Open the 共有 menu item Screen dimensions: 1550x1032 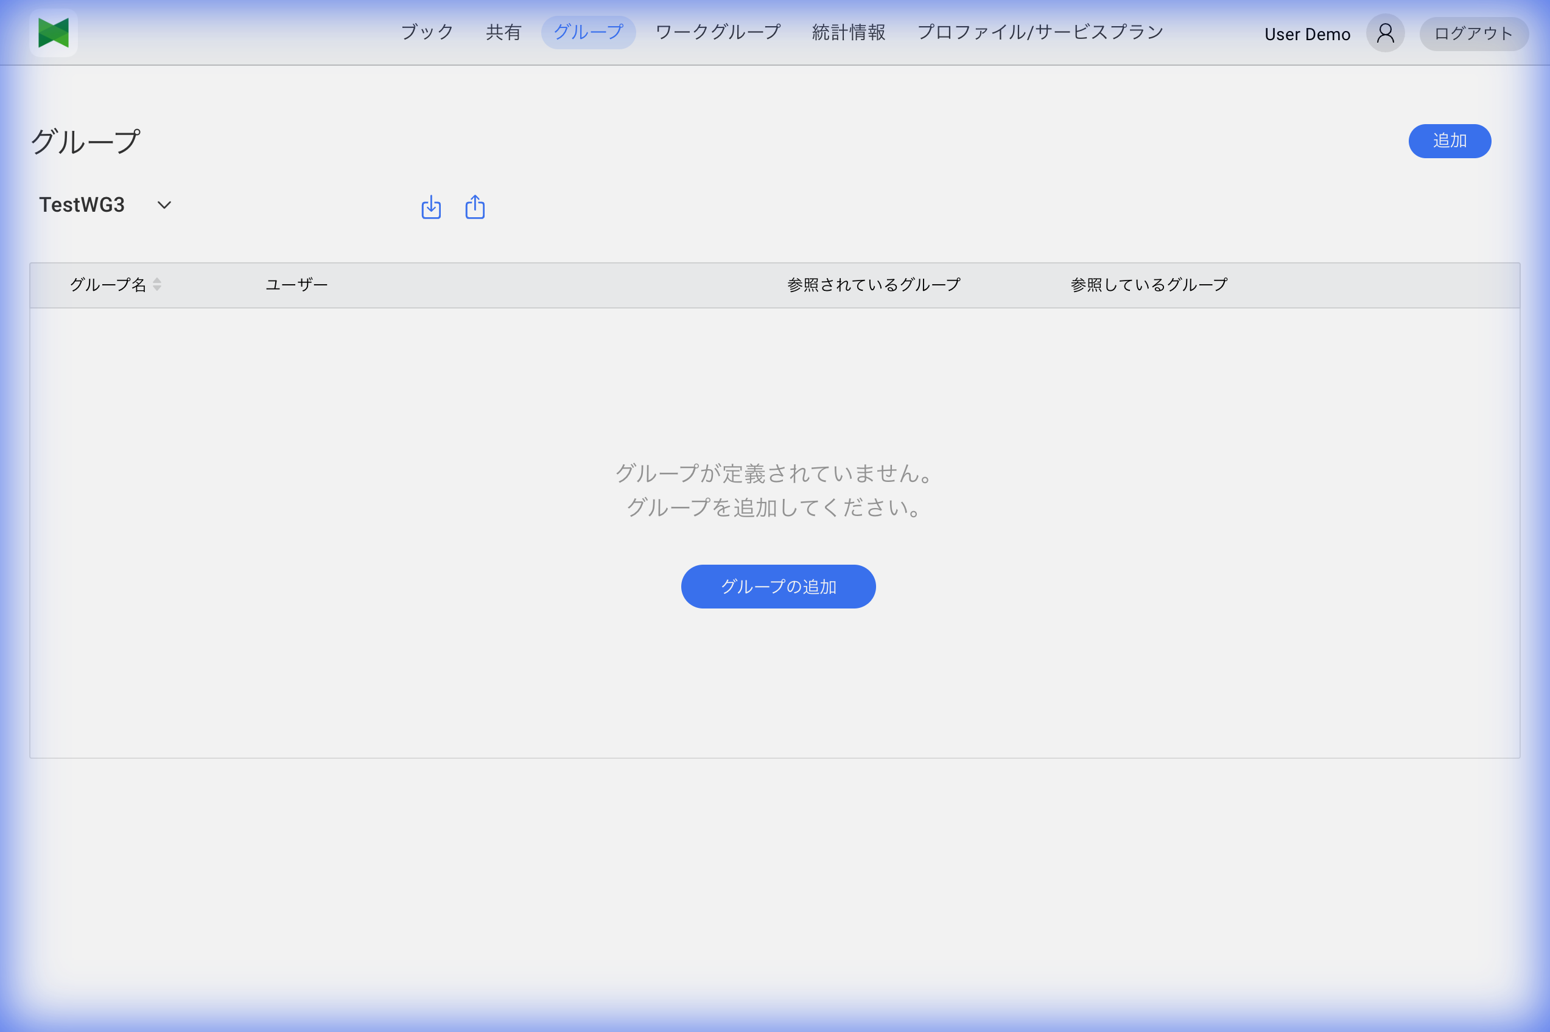[503, 32]
